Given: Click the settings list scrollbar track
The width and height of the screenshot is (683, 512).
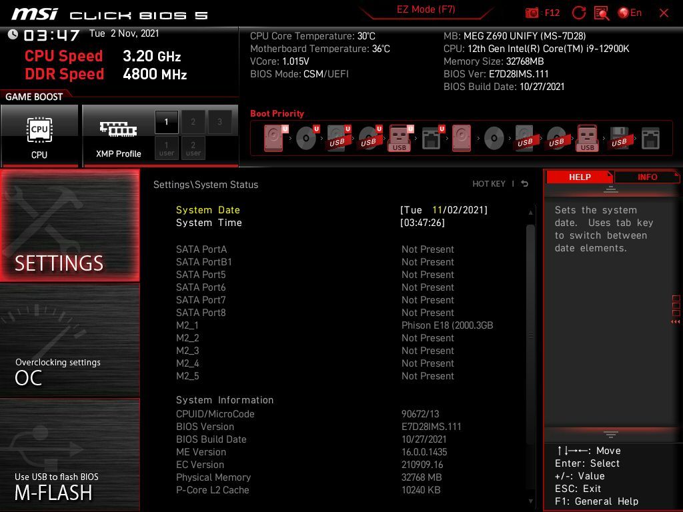Looking at the screenshot, I should point(530,357).
